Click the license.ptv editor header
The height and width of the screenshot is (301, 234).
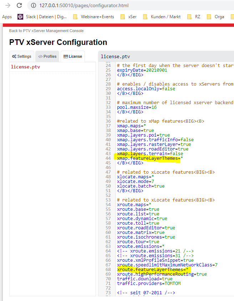[115, 56]
